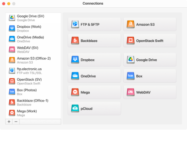
Task: Click the Mega icon in connection grid
Action: tap(75, 92)
